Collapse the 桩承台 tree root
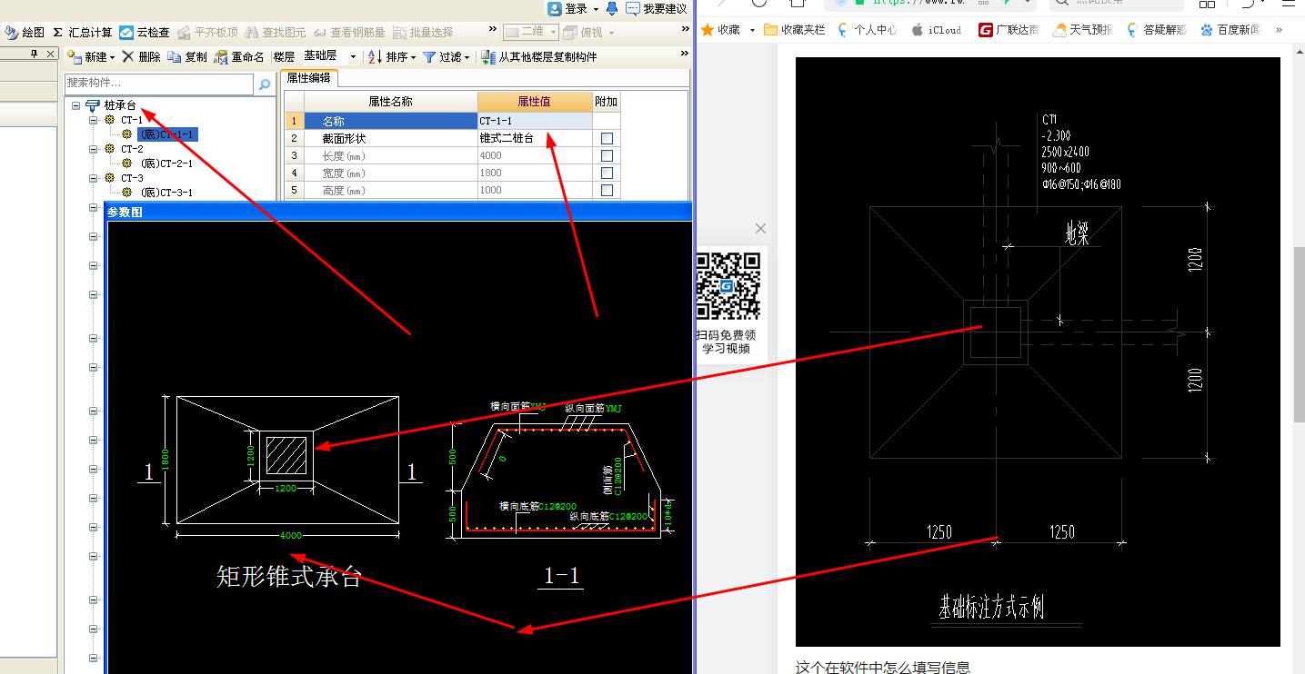 [76, 105]
